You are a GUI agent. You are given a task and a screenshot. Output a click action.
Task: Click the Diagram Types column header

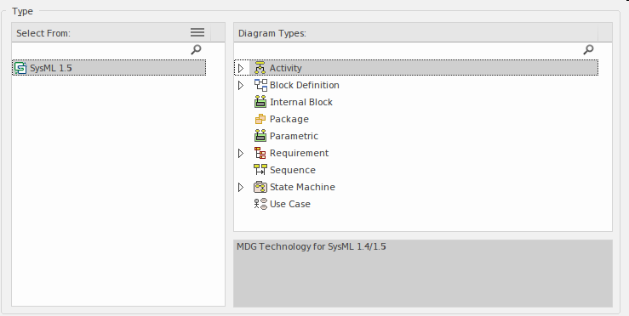point(416,33)
